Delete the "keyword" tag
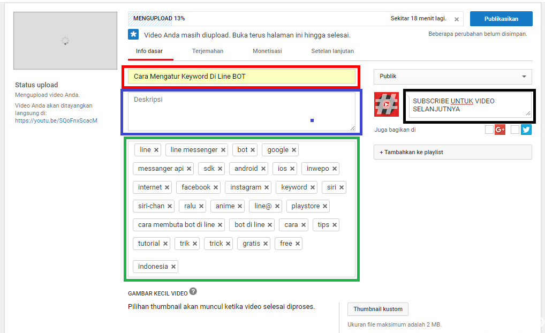The width and height of the screenshot is (545, 333). click(x=313, y=187)
